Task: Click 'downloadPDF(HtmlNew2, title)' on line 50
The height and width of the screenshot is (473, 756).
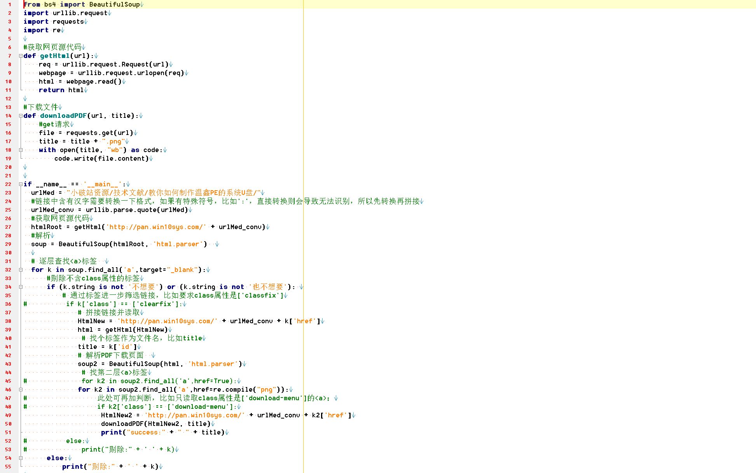Action: (x=156, y=424)
